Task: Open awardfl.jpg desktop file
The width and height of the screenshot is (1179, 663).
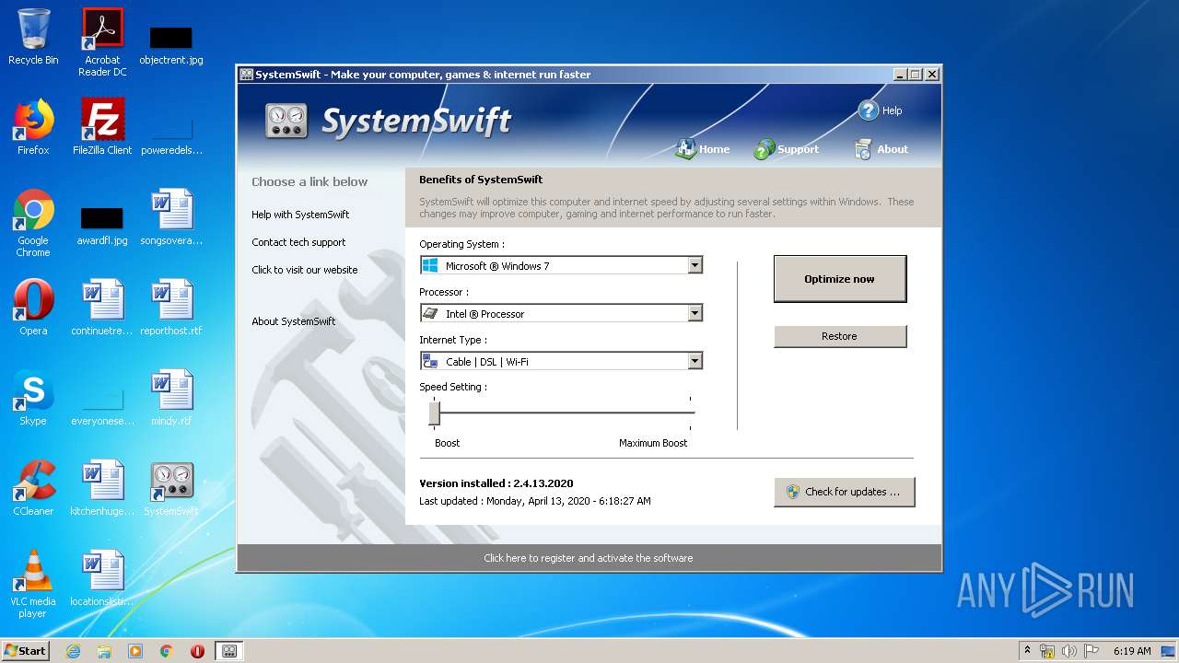Action: pyautogui.click(x=102, y=226)
